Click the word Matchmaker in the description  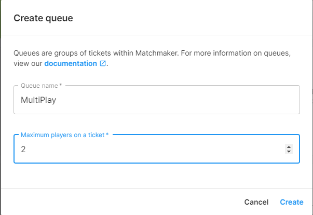click(157, 53)
